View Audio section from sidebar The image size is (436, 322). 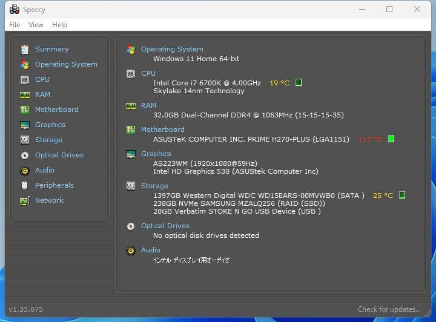pos(45,170)
